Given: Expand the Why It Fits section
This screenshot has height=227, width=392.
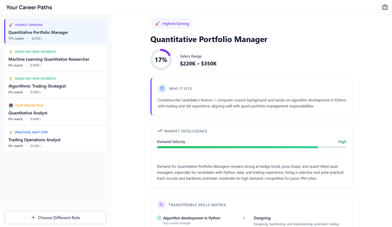Looking at the screenshot, I should tap(252, 96).
